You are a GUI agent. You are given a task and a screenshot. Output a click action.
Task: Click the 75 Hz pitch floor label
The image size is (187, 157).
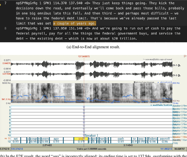[175, 103]
